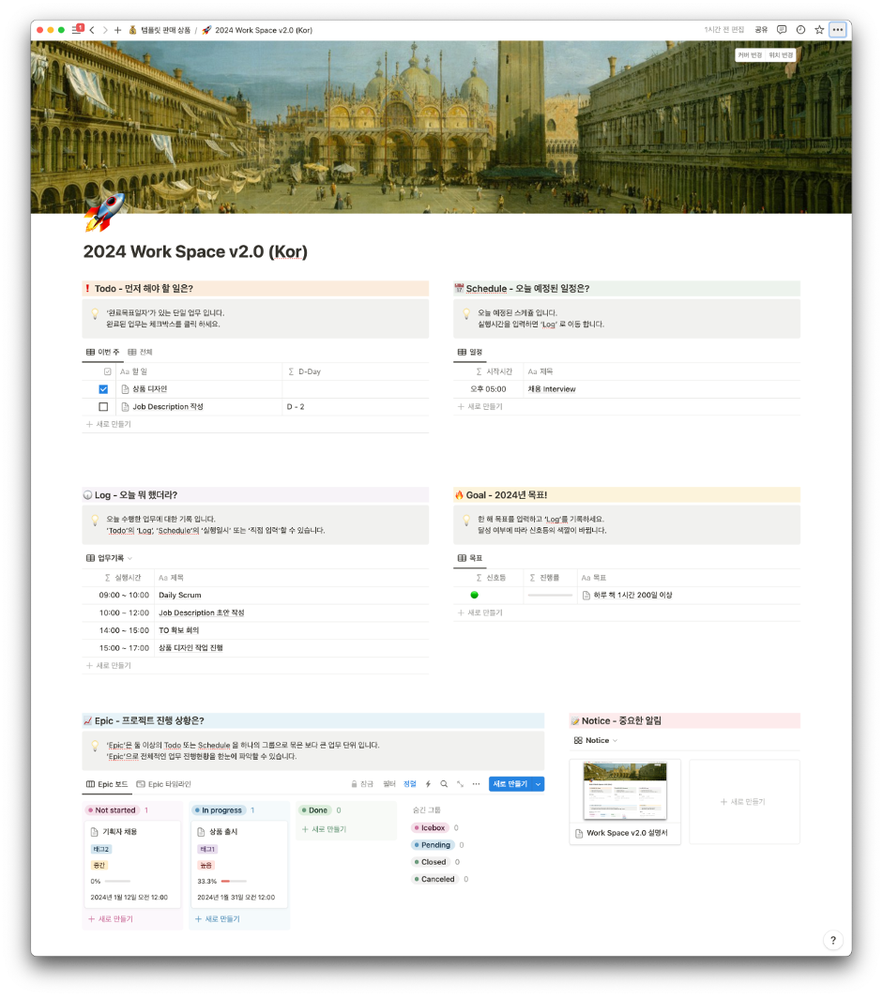The width and height of the screenshot is (883, 998).
Task: Switch to 이번 주 Todo tab
Action: [102, 352]
